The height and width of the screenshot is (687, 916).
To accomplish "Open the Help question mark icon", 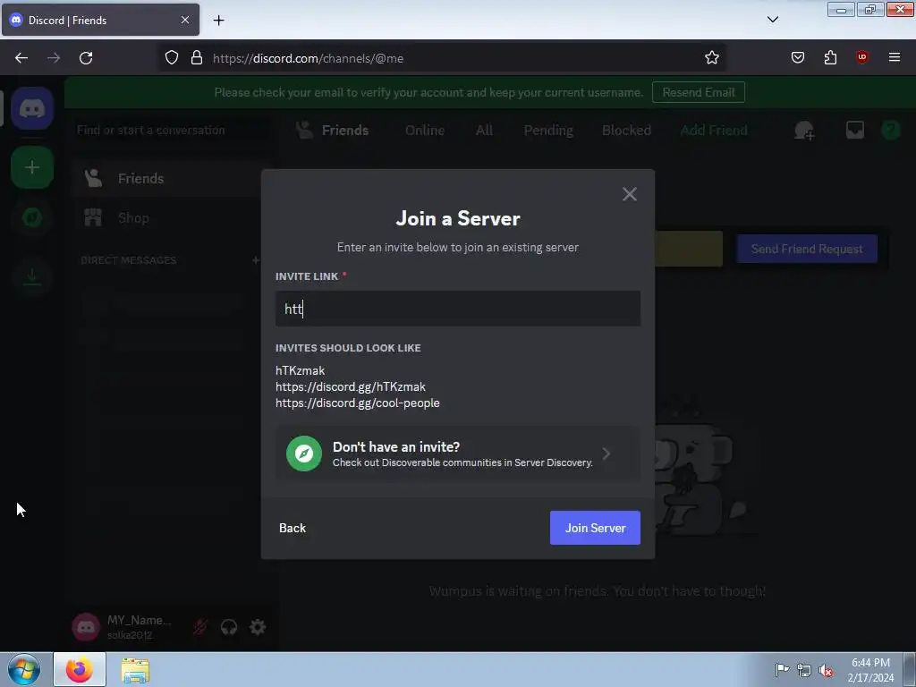I will coord(890,130).
